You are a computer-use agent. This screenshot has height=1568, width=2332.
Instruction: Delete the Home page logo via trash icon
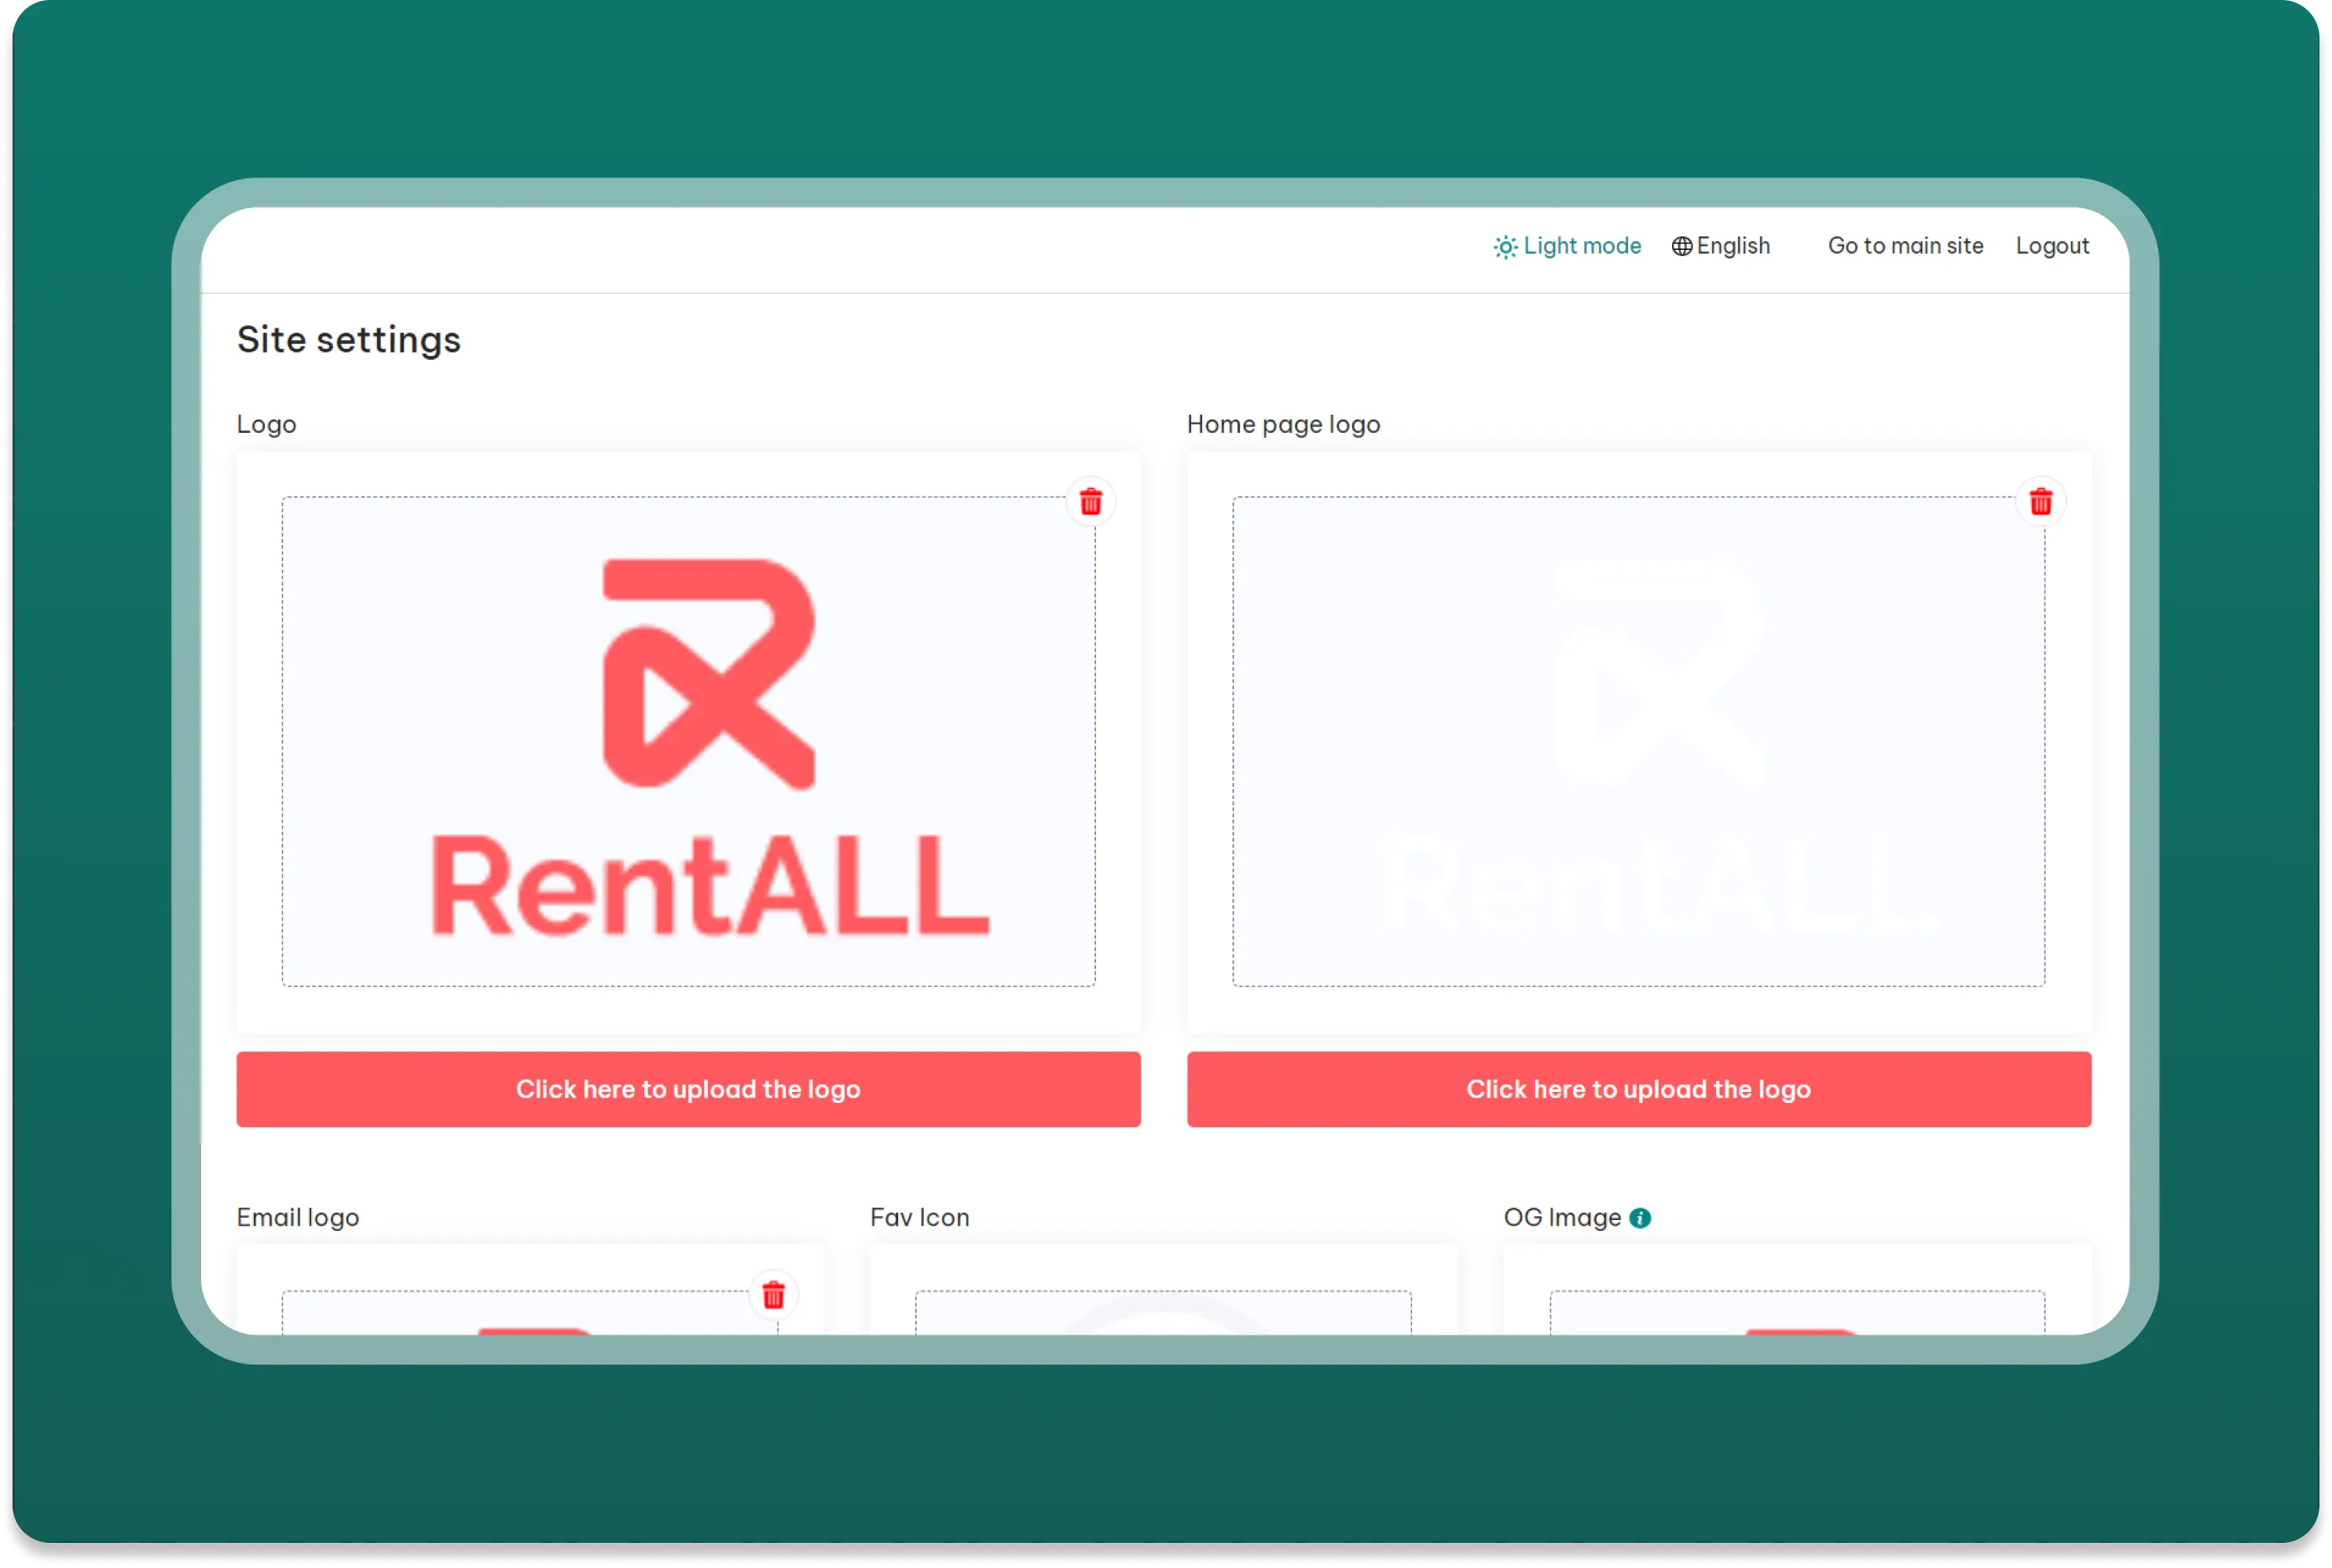(x=2041, y=501)
